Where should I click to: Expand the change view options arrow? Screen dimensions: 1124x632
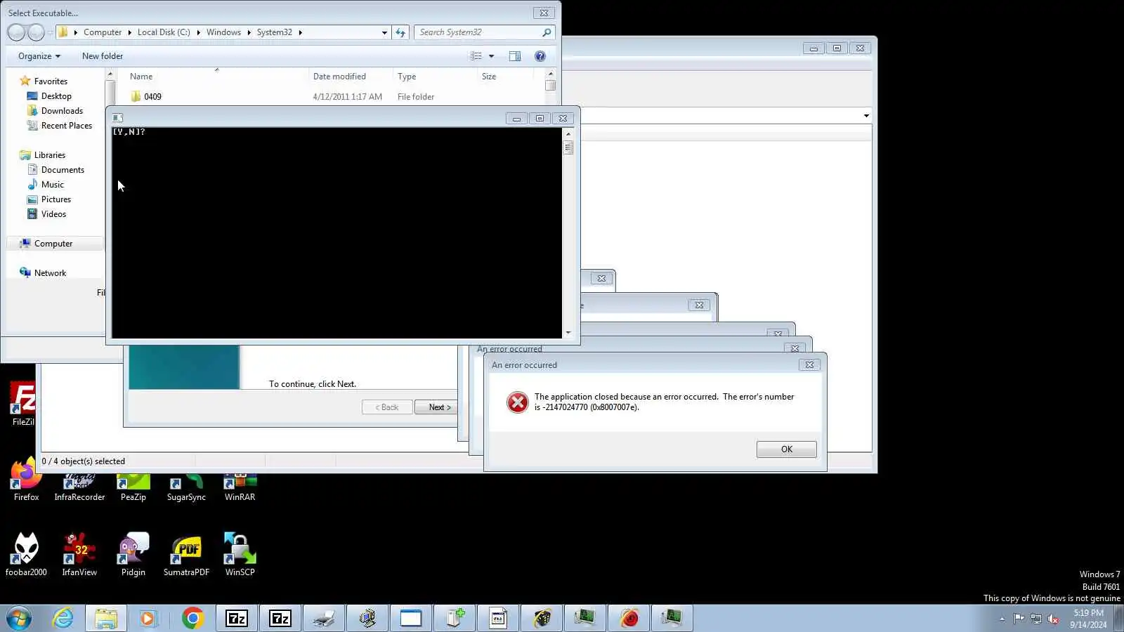pyautogui.click(x=491, y=56)
